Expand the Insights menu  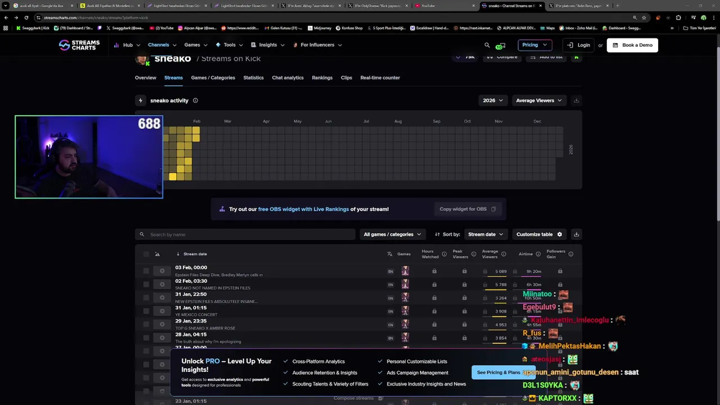point(268,45)
